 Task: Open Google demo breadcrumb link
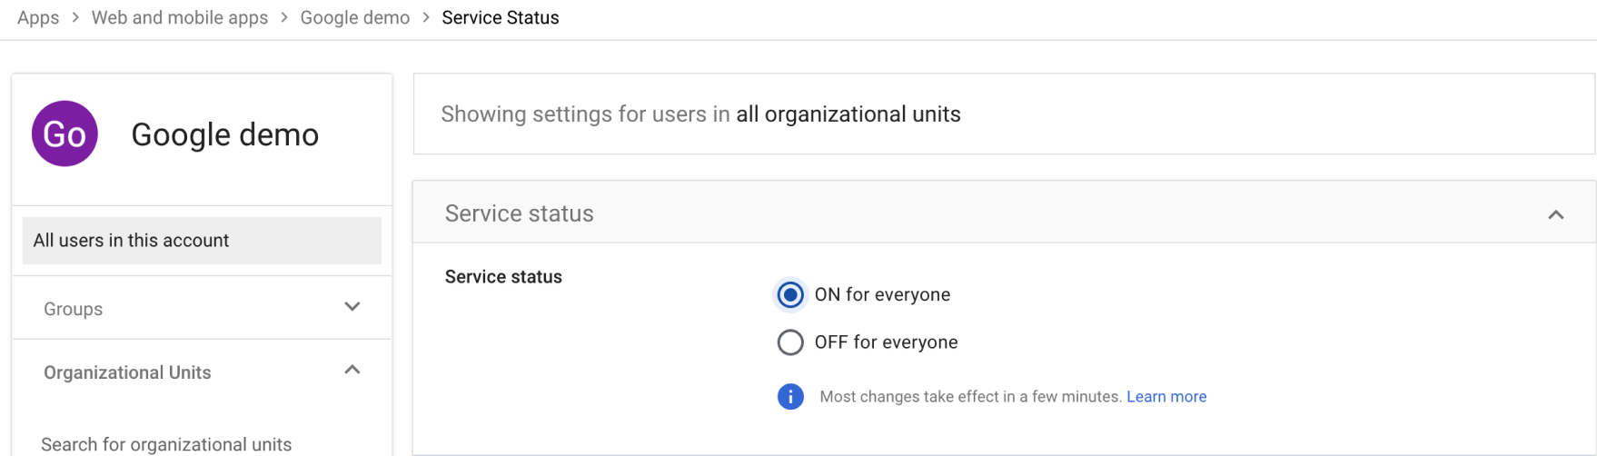(x=355, y=18)
